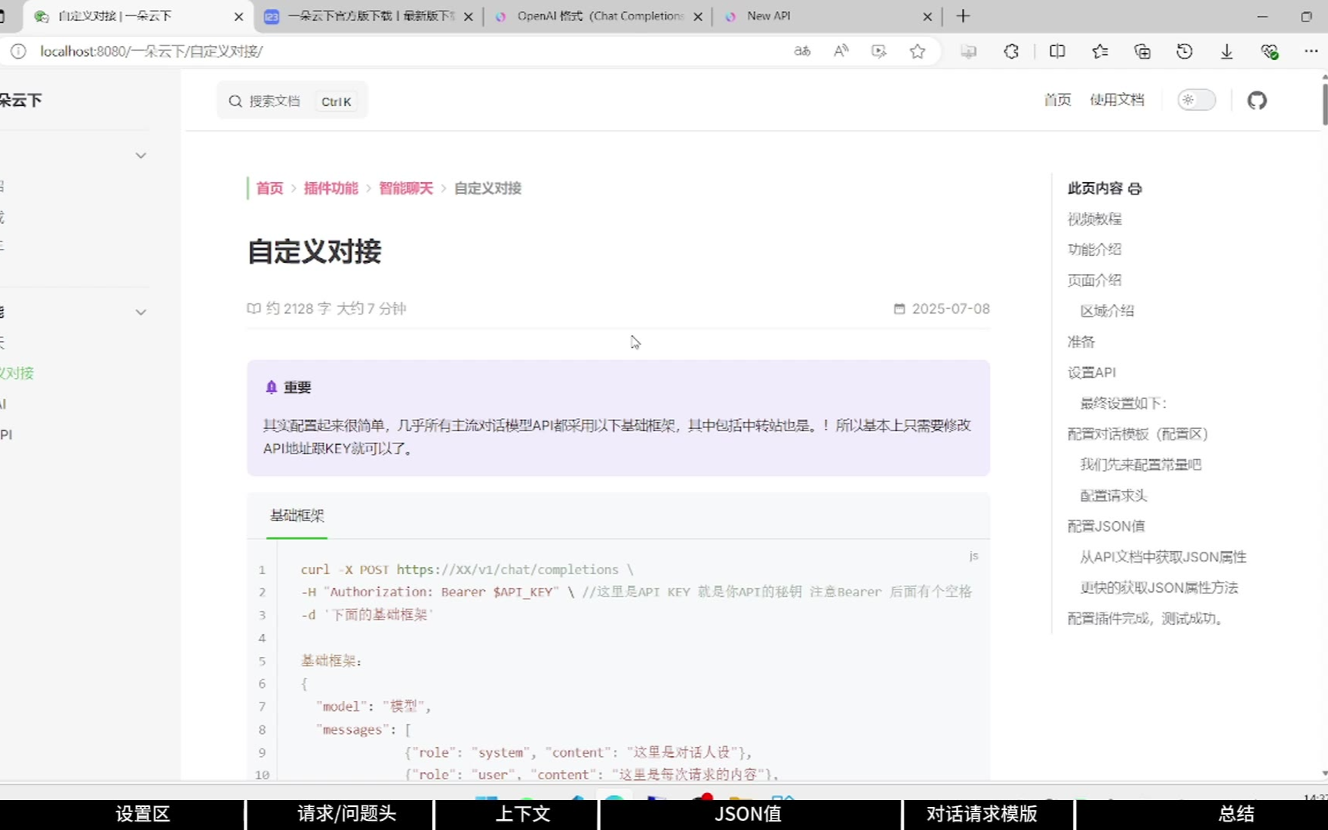
Task: Focus the 搜索文档 search box
Action: (x=292, y=101)
